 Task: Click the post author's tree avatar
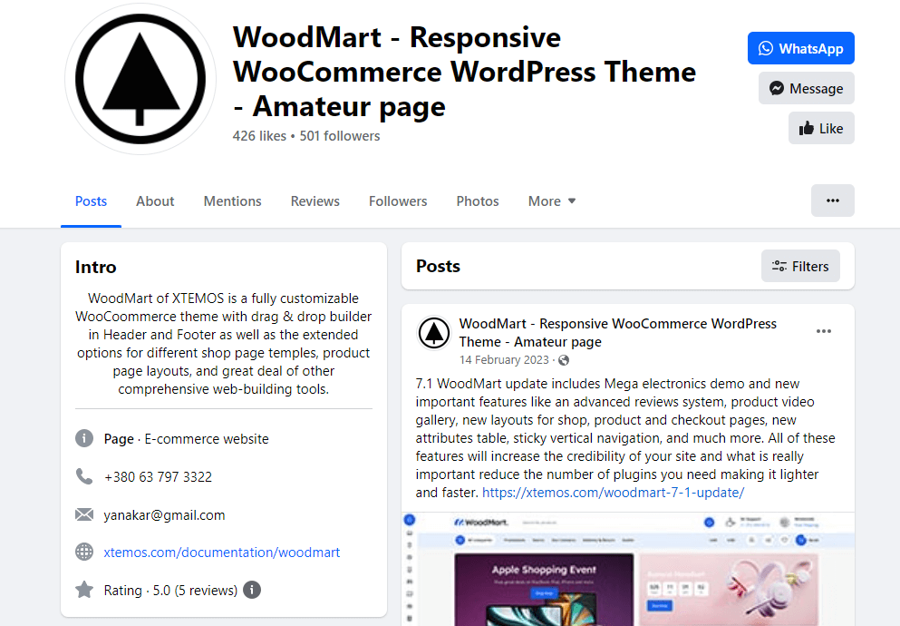pyautogui.click(x=434, y=333)
